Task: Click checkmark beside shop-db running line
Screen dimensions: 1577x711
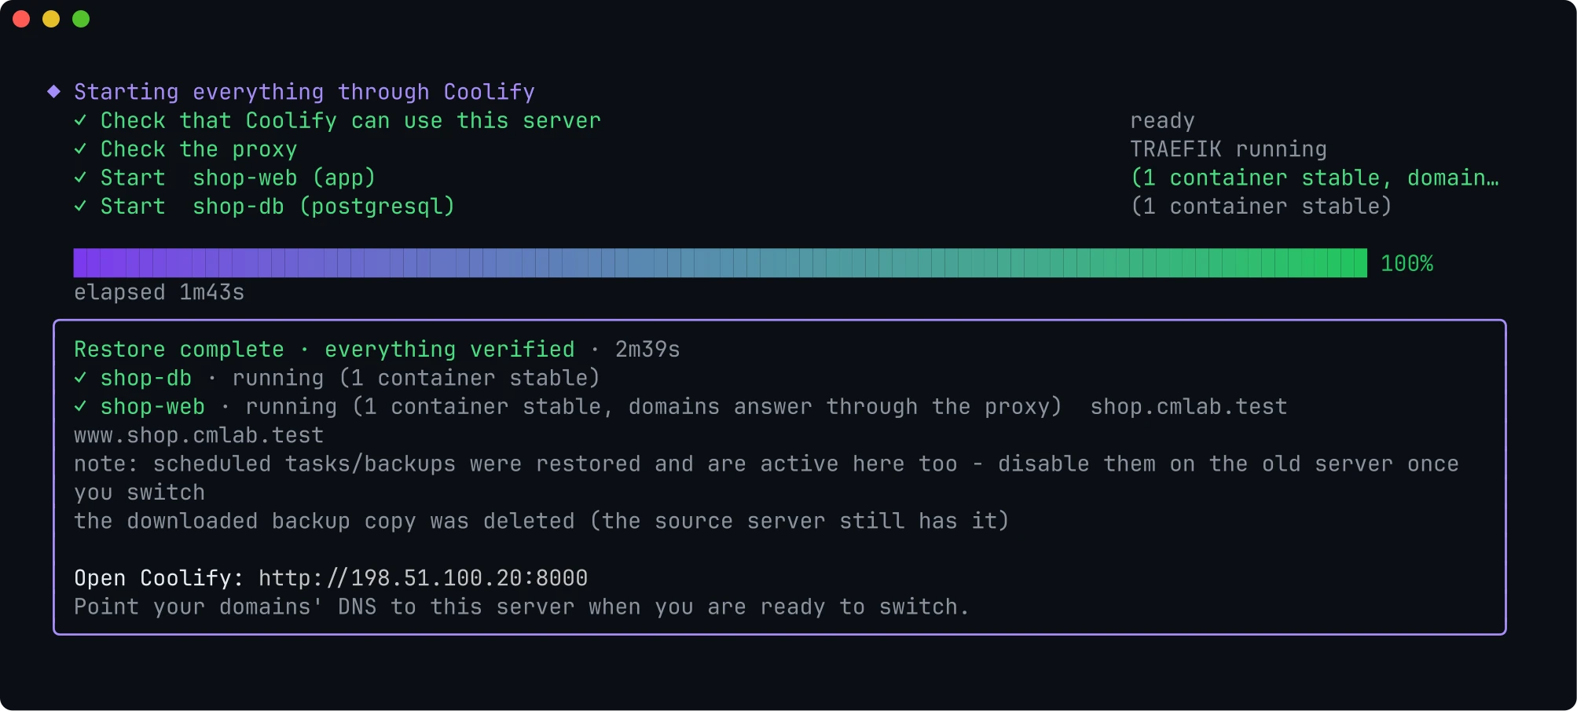Action: 80,378
